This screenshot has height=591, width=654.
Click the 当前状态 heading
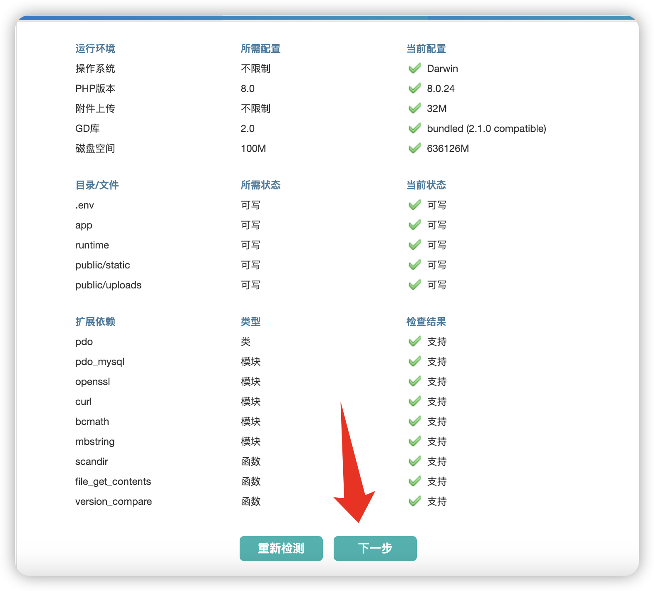426,185
